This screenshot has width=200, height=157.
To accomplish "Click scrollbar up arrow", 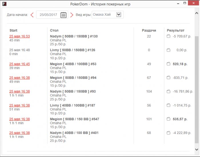I will click(x=197, y=13).
